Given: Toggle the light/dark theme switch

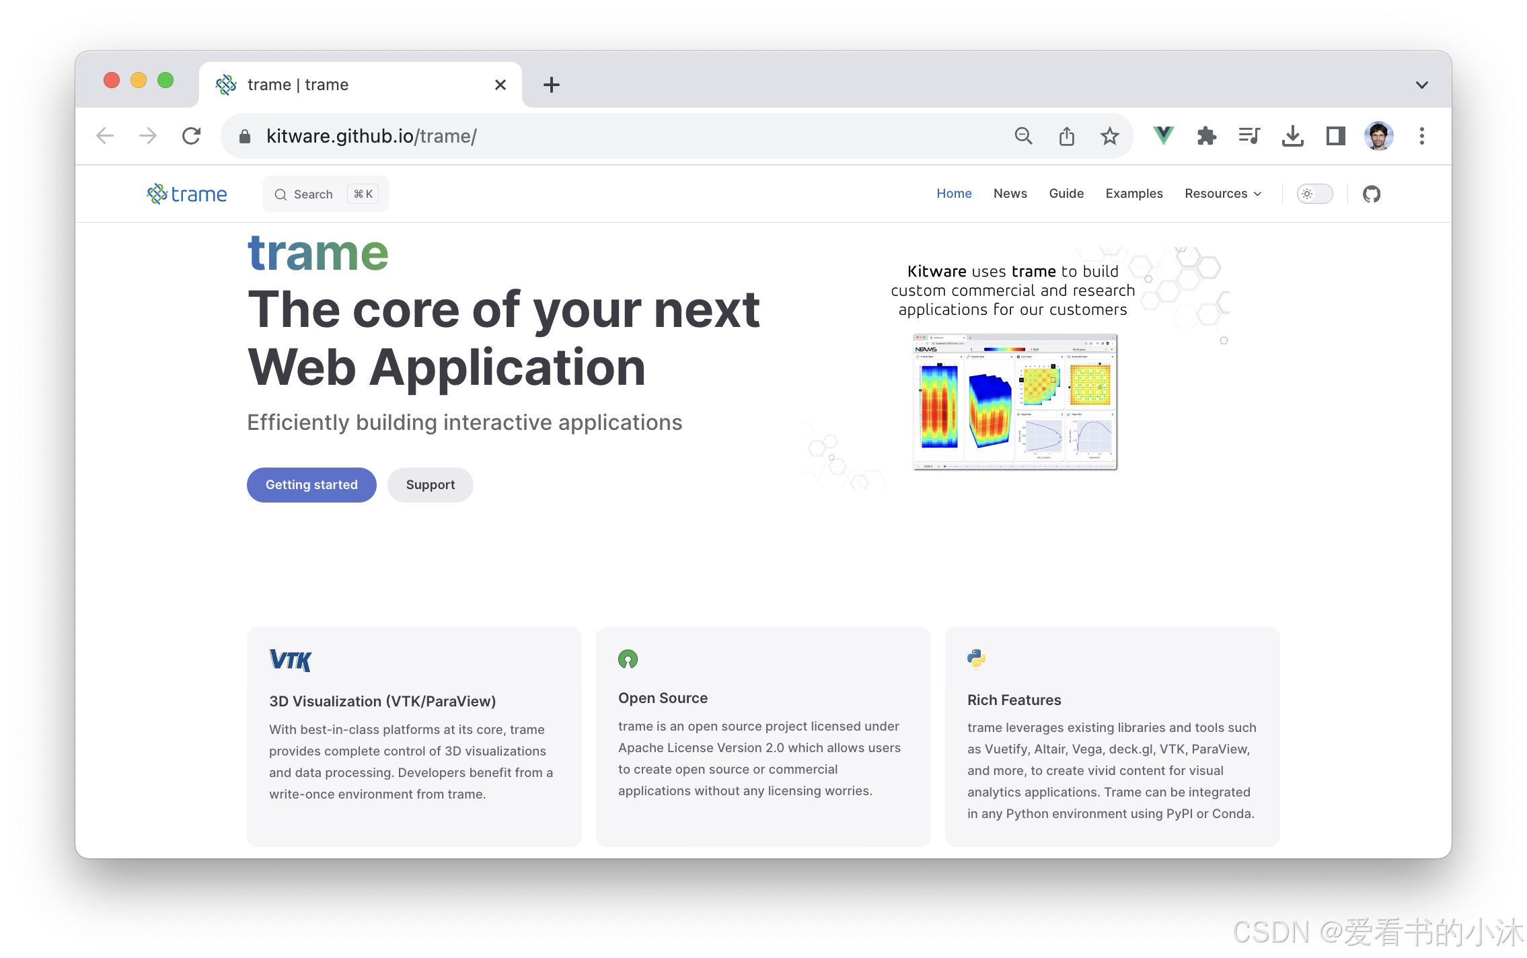Looking at the screenshot, I should [1314, 194].
